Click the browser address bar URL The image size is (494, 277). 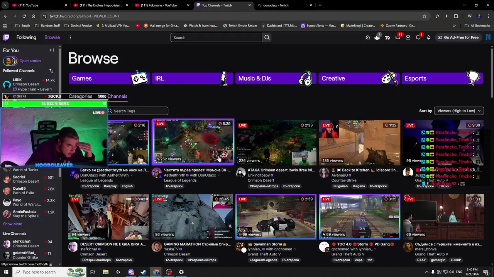click(85, 16)
